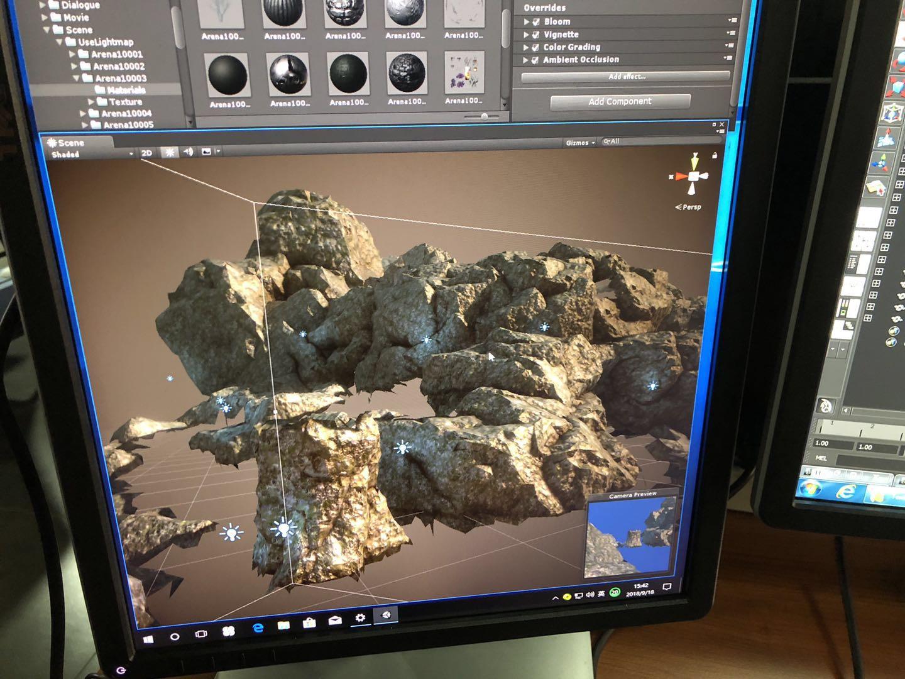Open Task View on the taskbar

[201, 633]
